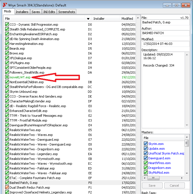Open the Saves tab
The image size is (193, 194).
pos(36,12)
